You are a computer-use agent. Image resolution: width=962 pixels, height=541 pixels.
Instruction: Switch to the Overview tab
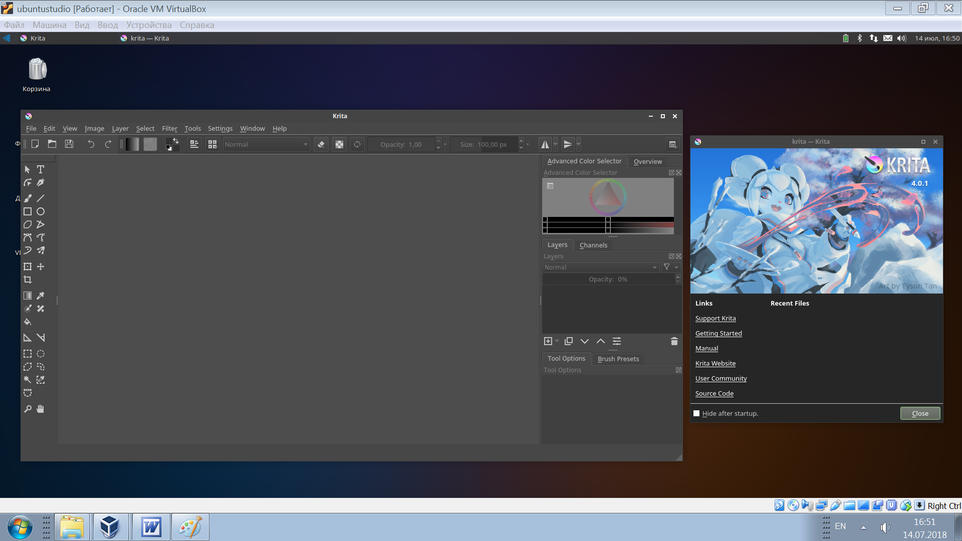[x=647, y=161]
